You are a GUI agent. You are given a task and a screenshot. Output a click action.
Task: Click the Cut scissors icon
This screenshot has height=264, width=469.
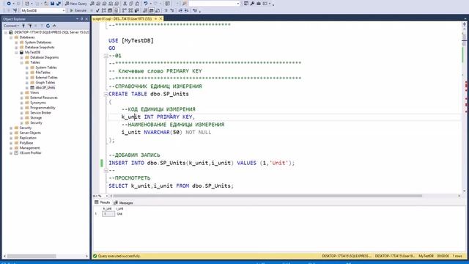point(125,4)
